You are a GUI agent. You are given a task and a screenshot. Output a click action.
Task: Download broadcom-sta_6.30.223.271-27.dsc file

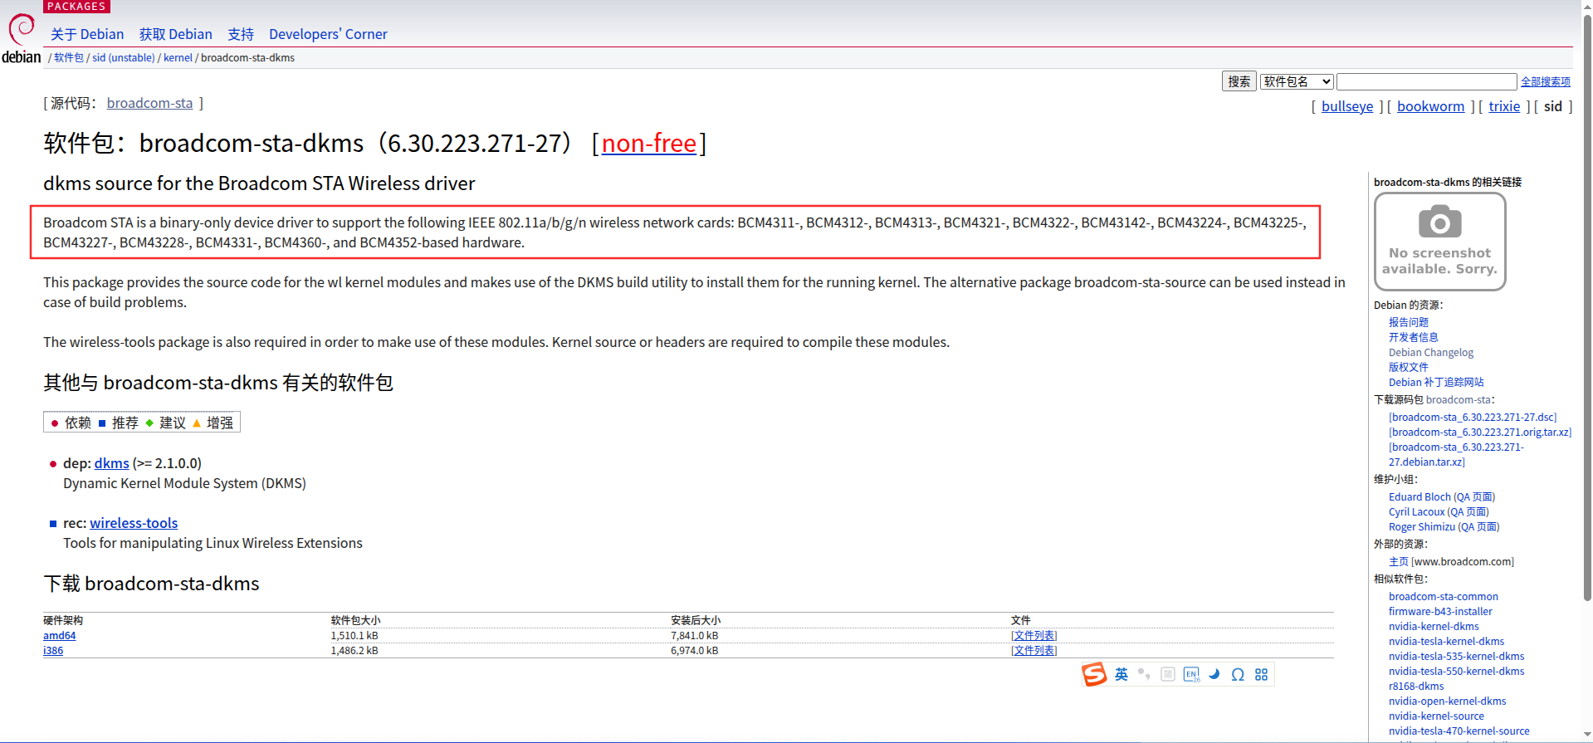coord(1473,418)
